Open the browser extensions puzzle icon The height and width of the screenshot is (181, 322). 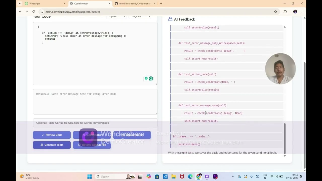pos(285,12)
